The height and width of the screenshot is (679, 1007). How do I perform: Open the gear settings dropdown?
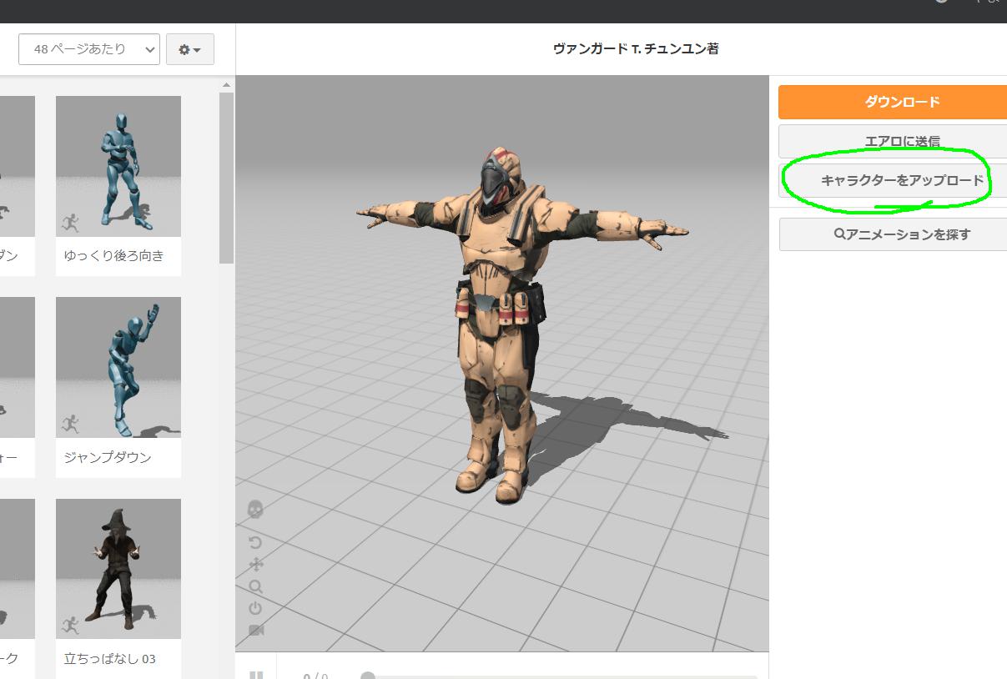point(190,49)
